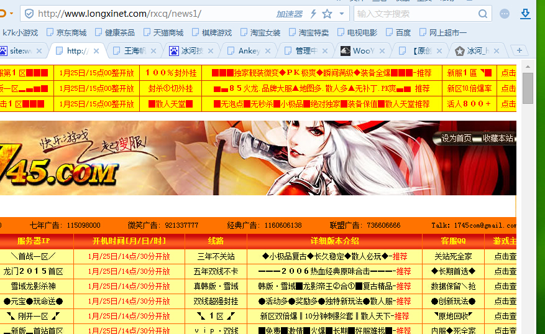Open the 百度 bookmark
Viewport: 545px width, 334px height.
click(398, 33)
